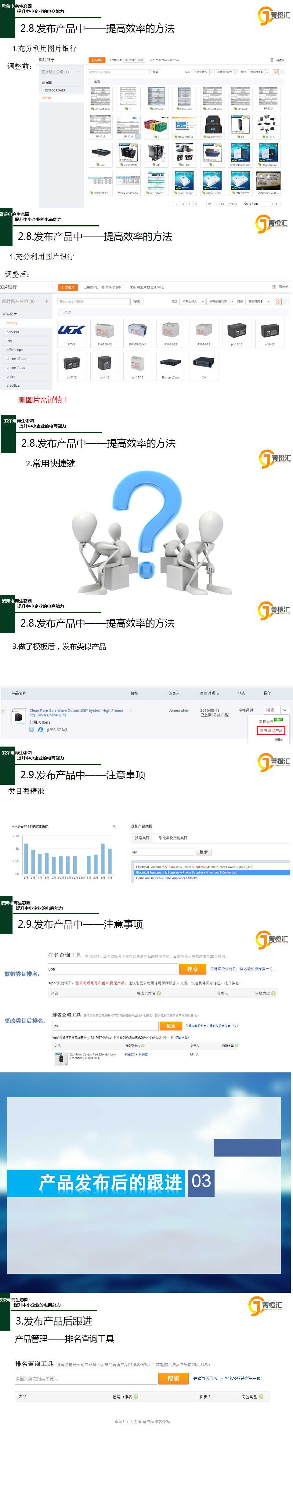293x1498 pixels.
Task: Click the bottom keyword search input field
Action: (85, 1378)
